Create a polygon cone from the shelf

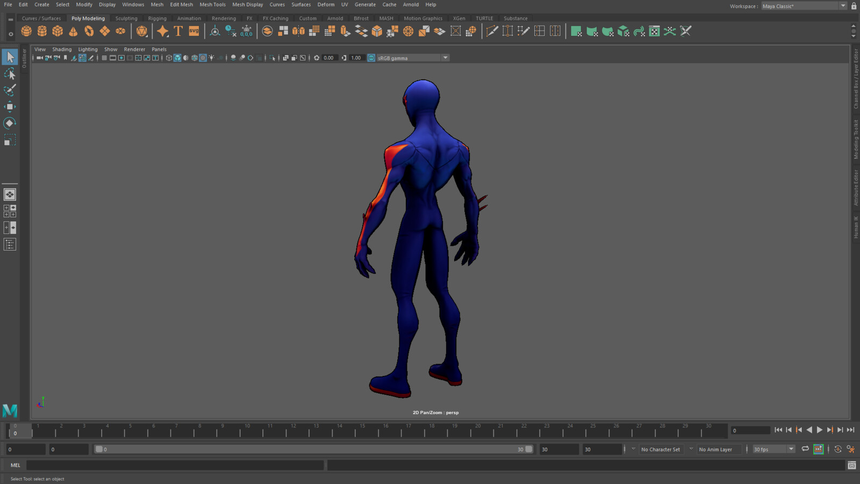(x=73, y=31)
